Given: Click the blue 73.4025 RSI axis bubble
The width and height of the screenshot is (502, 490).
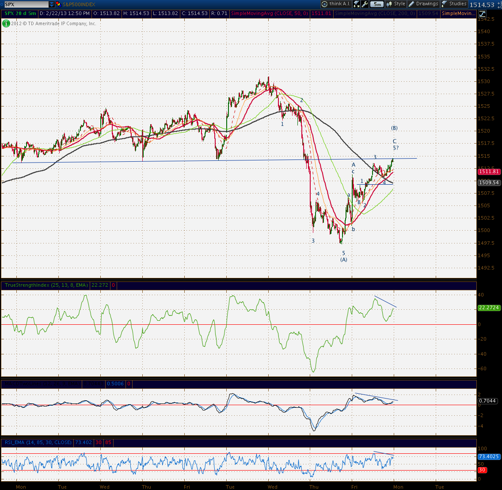Looking at the screenshot, I should pyautogui.click(x=489, y=457).
